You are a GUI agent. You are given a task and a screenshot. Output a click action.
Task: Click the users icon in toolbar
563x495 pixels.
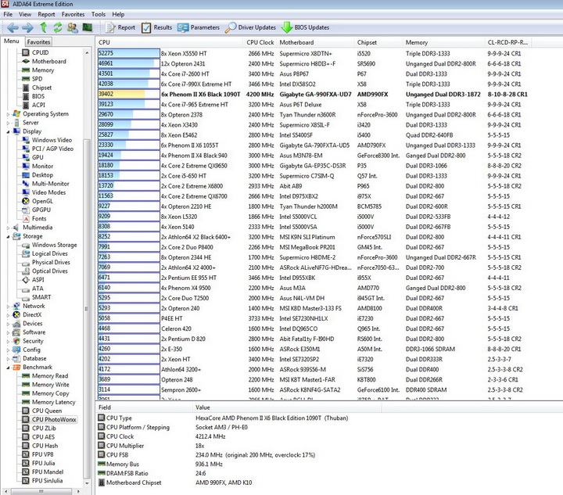(72, 27)
